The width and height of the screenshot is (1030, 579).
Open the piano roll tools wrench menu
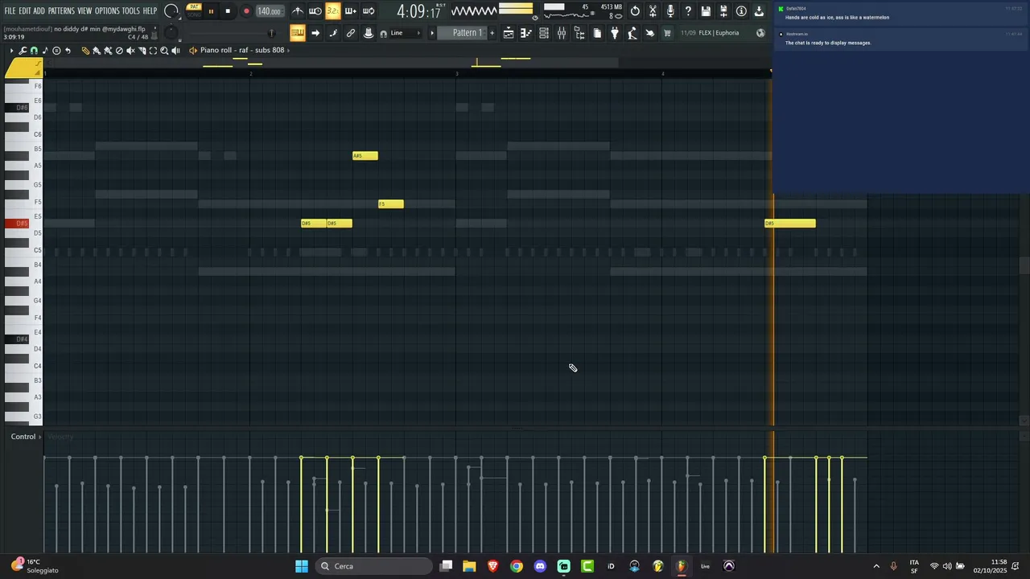coord(23,51)
